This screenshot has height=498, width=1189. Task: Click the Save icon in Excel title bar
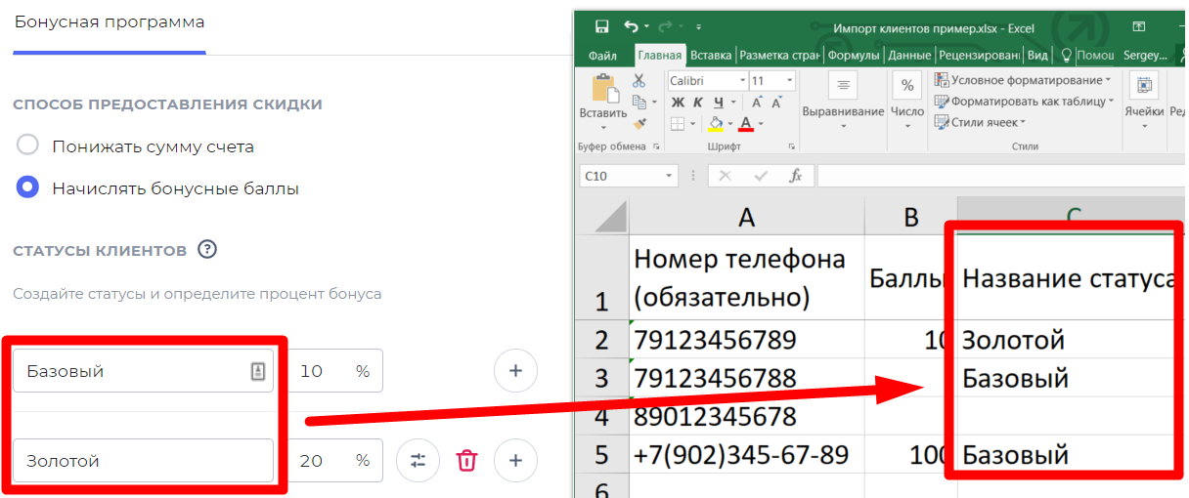pyautogui.click(x=601, y=27)
